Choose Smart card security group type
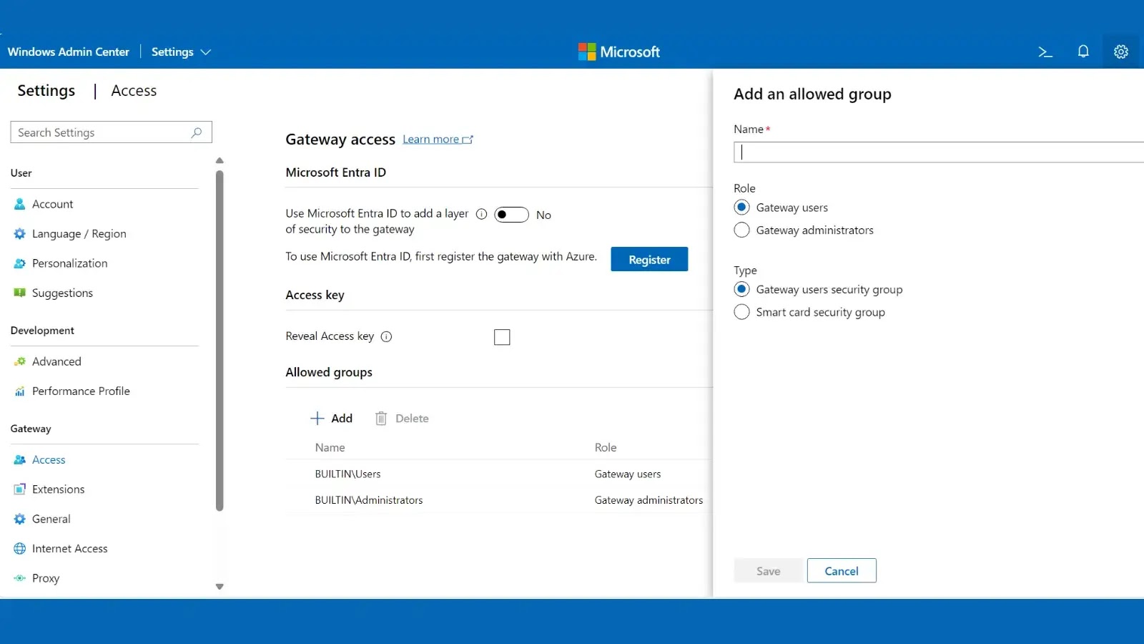The height and width of the screenshot is (644, 1144). click(741, 312)
